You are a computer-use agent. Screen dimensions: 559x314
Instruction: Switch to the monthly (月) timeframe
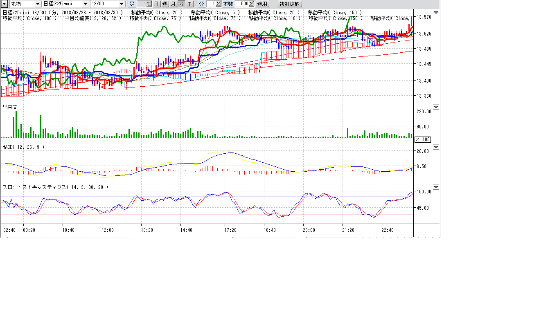coord(173,4)
